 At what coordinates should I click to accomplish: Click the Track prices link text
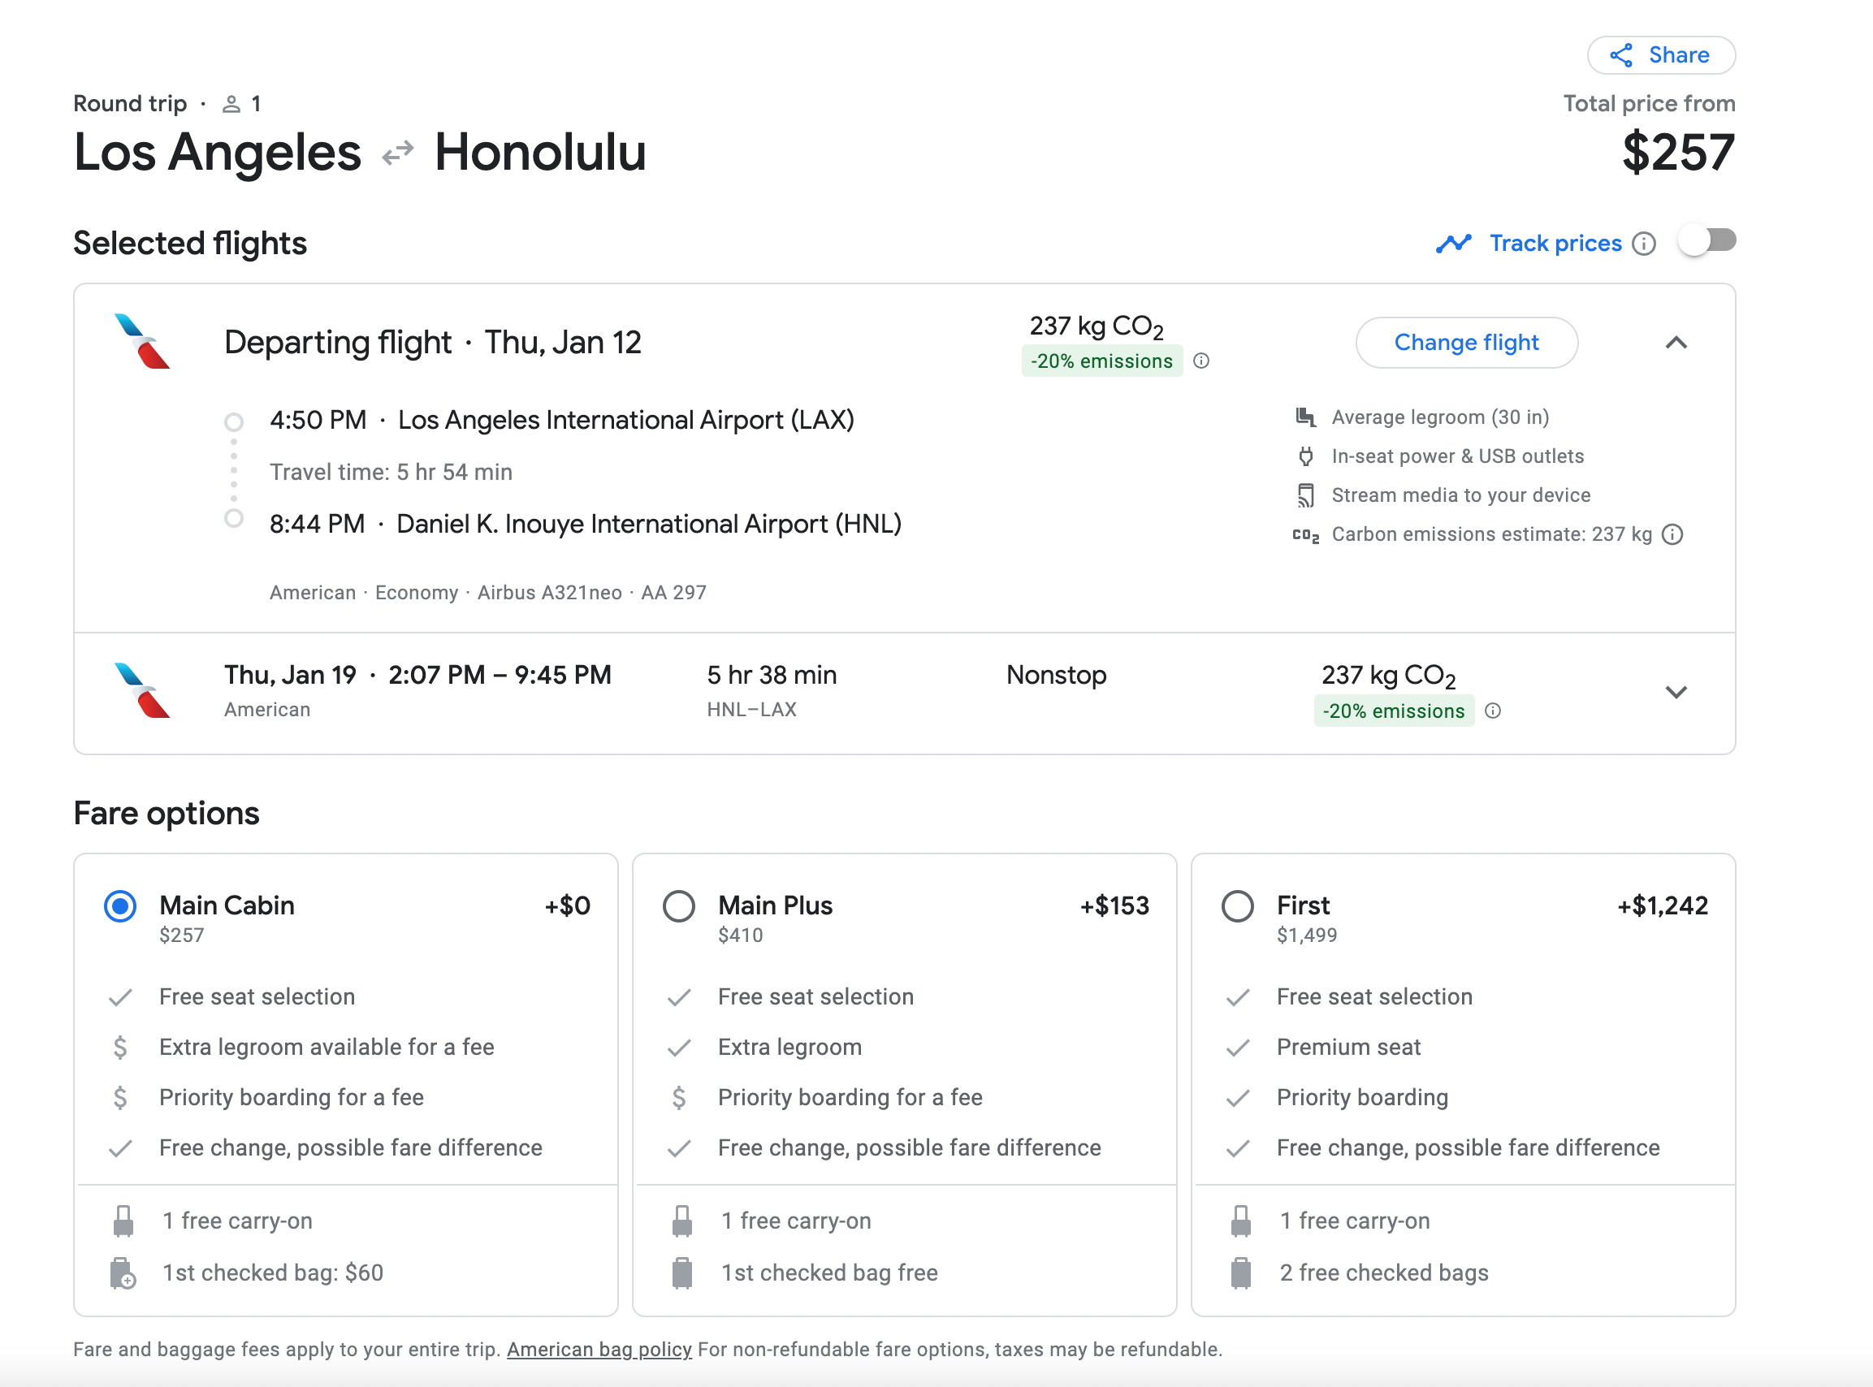(1555, 244)
